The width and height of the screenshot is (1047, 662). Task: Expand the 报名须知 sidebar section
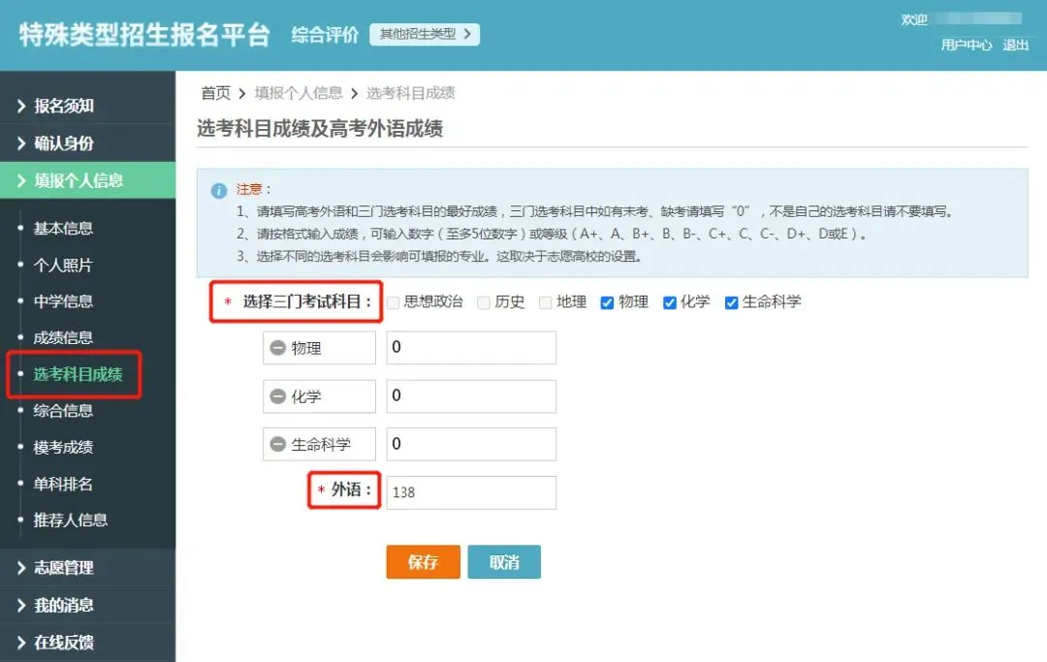click(x=64, y=107)
